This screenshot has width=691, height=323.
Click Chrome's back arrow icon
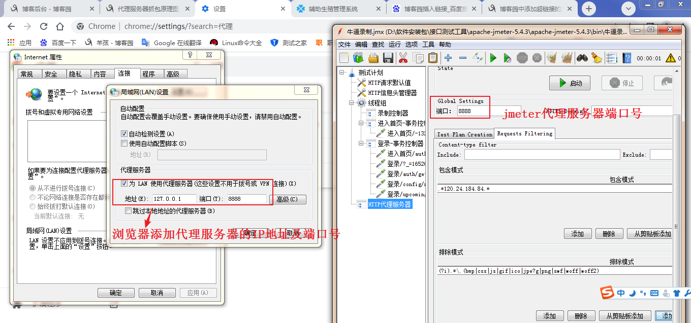tap(12, 26)
